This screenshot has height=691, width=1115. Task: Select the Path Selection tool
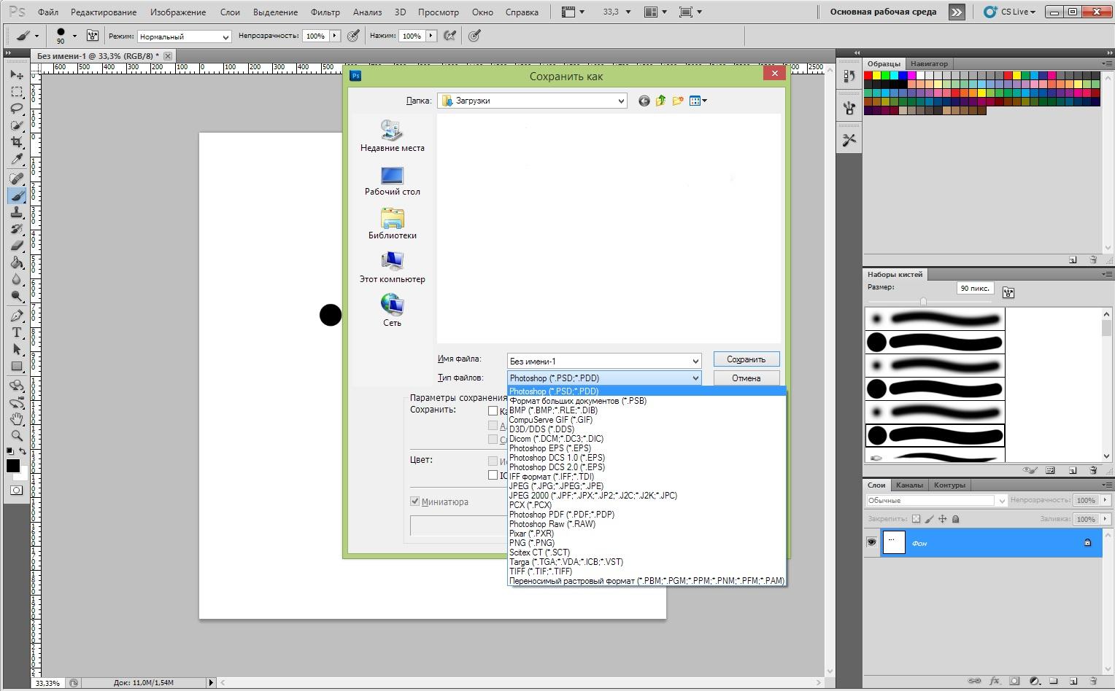(17, 349)
